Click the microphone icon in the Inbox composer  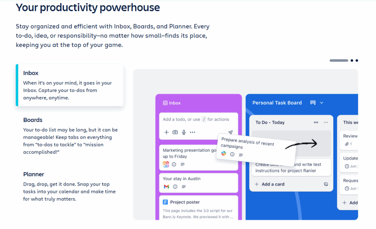click(x=184, y=132)
